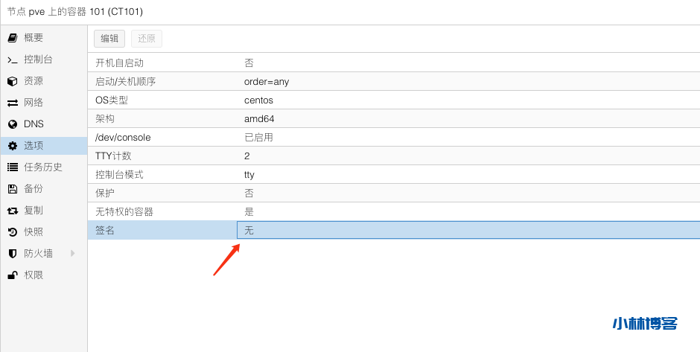Viewport: 700px width, 352px height.
Task: Select the 无特权的容器 unprivileged container row
Action: click(x=393, y=212)
